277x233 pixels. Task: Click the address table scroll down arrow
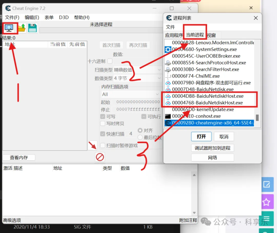[194, 213]
